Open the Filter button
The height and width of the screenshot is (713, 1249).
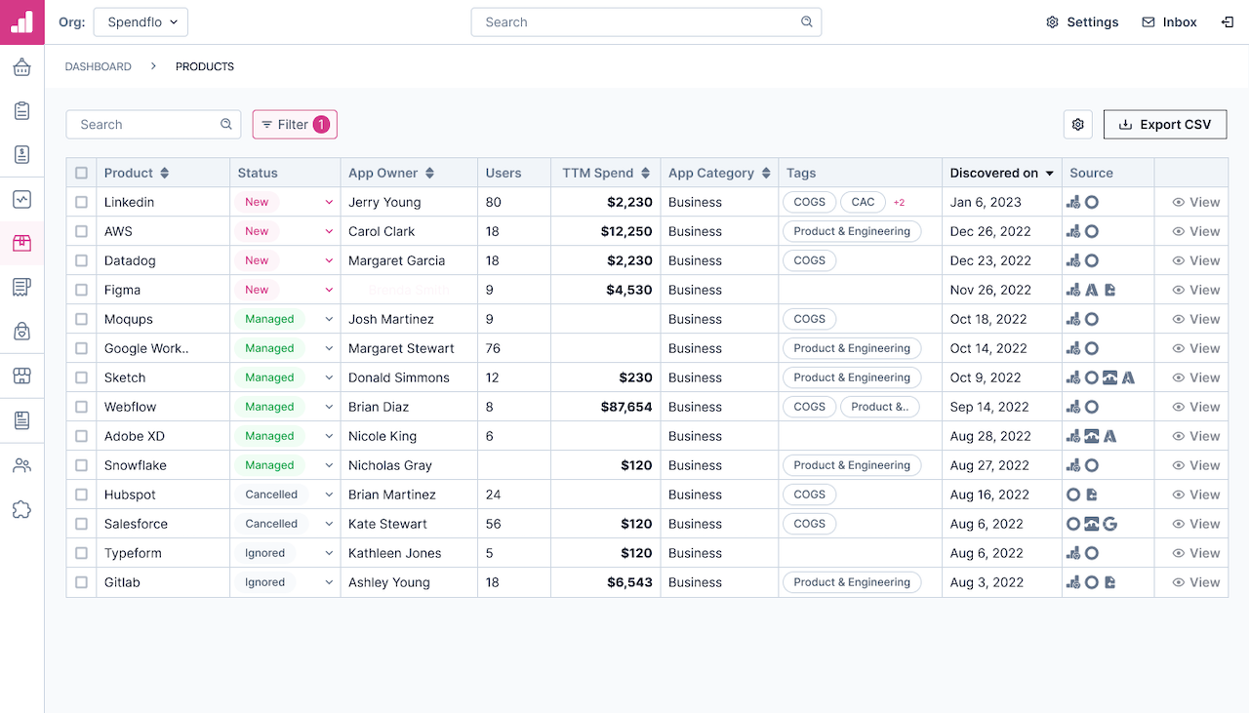pyautogui.click(x=295, y=125)
